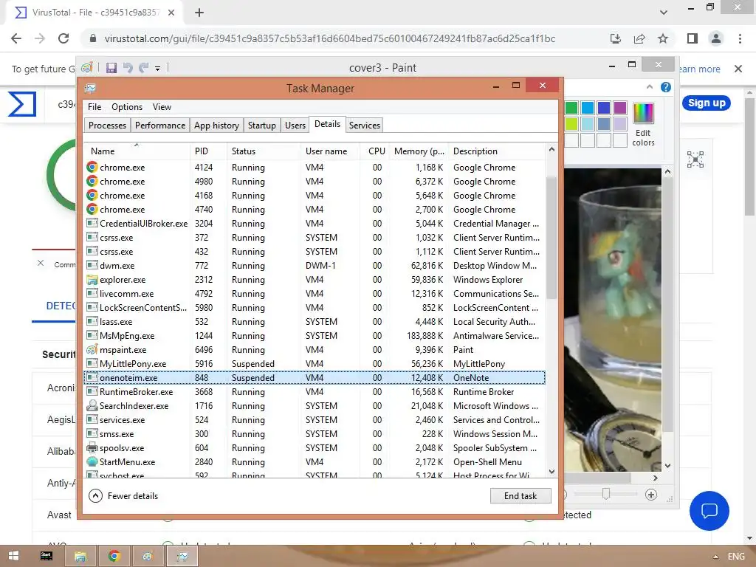This screenshot has width=756, height=567.
Task: Click the End task button
Action: pos(520,495)
